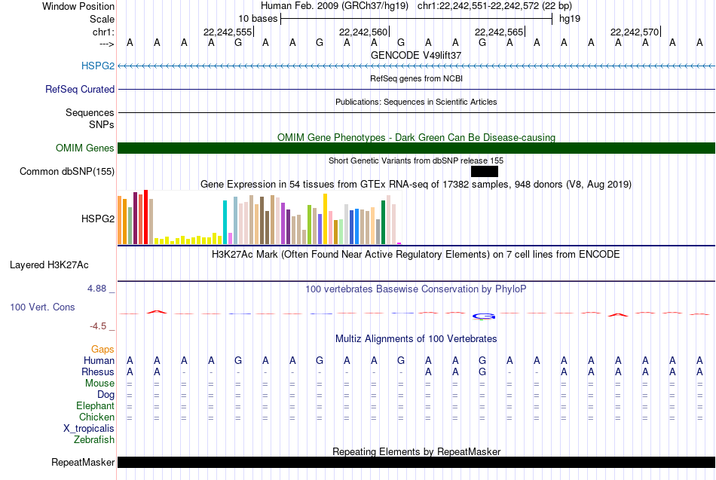The width and height of the screenshot is (716, 480).
Task: Select the Chicken alignment row label
Action: click(x=96, y=417)
